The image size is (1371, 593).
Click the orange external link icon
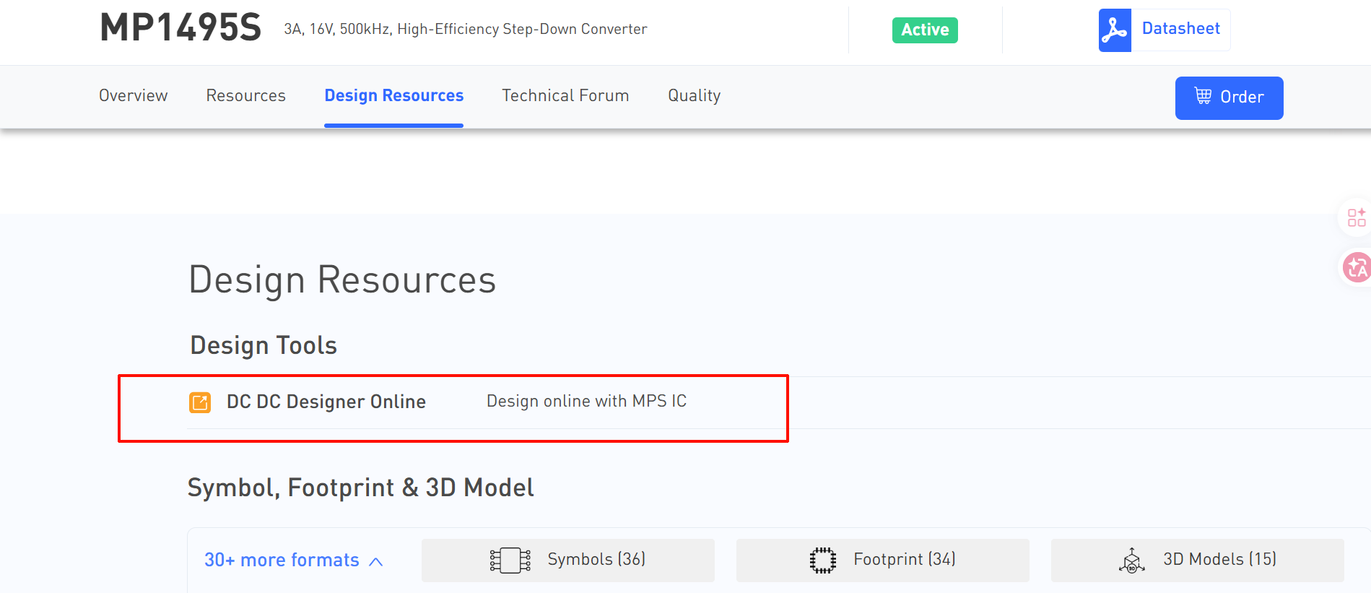coord(200,402)
